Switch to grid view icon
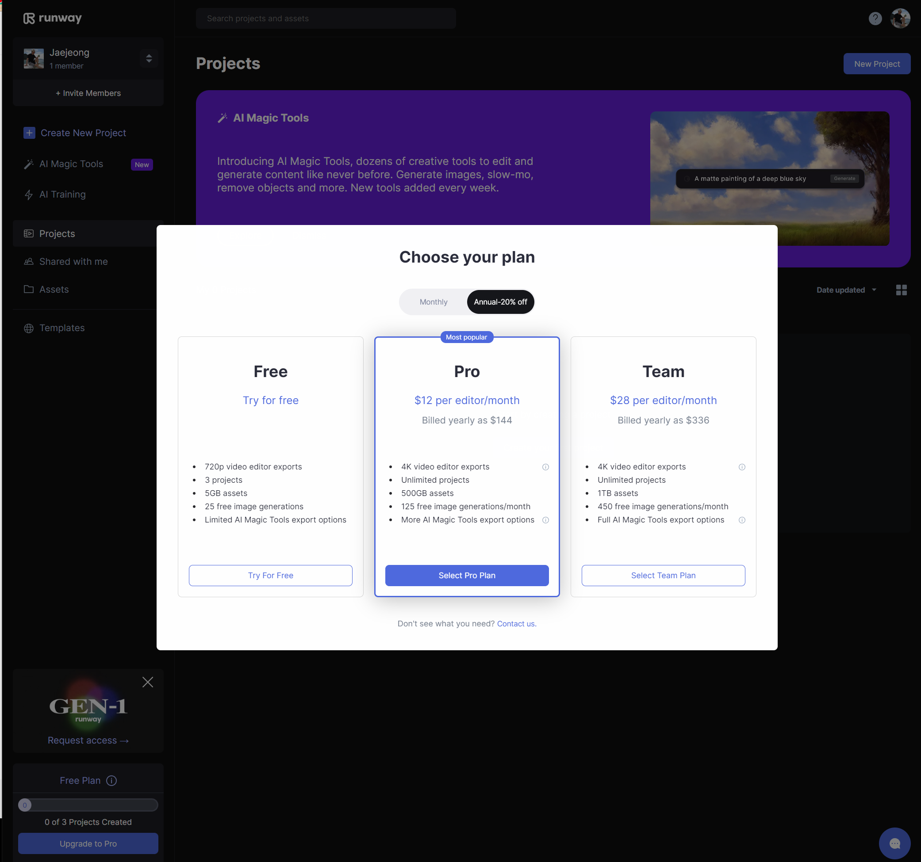 901,290
